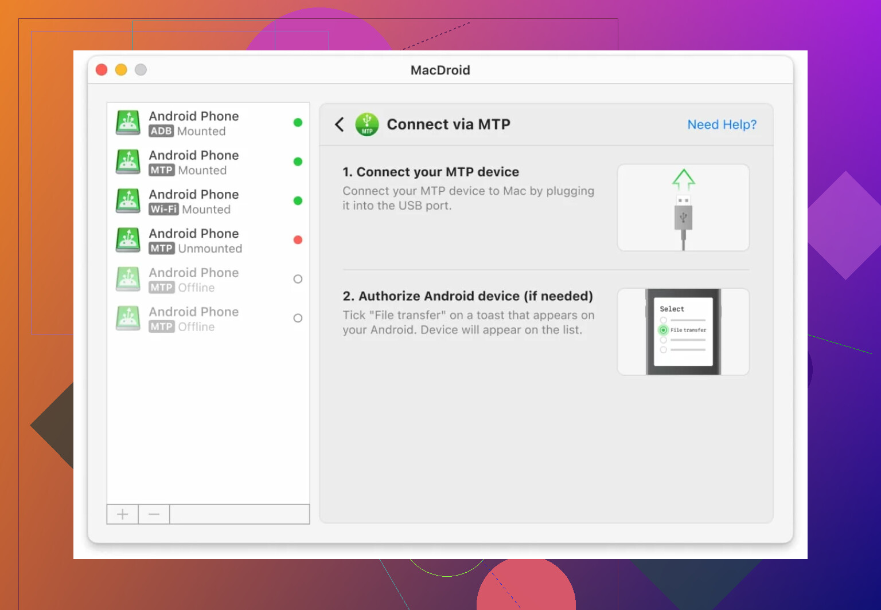Image resolution: width=881 pixels, height=610 pixels.
Task: Select the MTP Mounted Android Phone drive icon
Action: click(x=128, y=162)
